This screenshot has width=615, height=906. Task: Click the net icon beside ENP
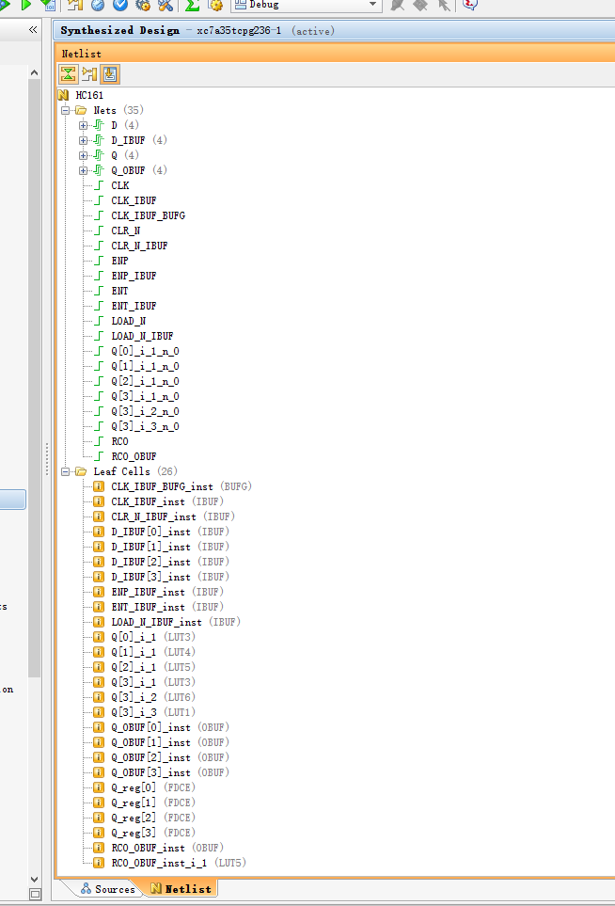coord(100,260)
